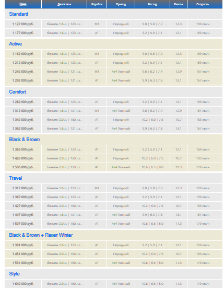This screenshot has width=224, height=289.
Task: Click the Расход column header
Action: pyautogui.click(x=152, y=4)
